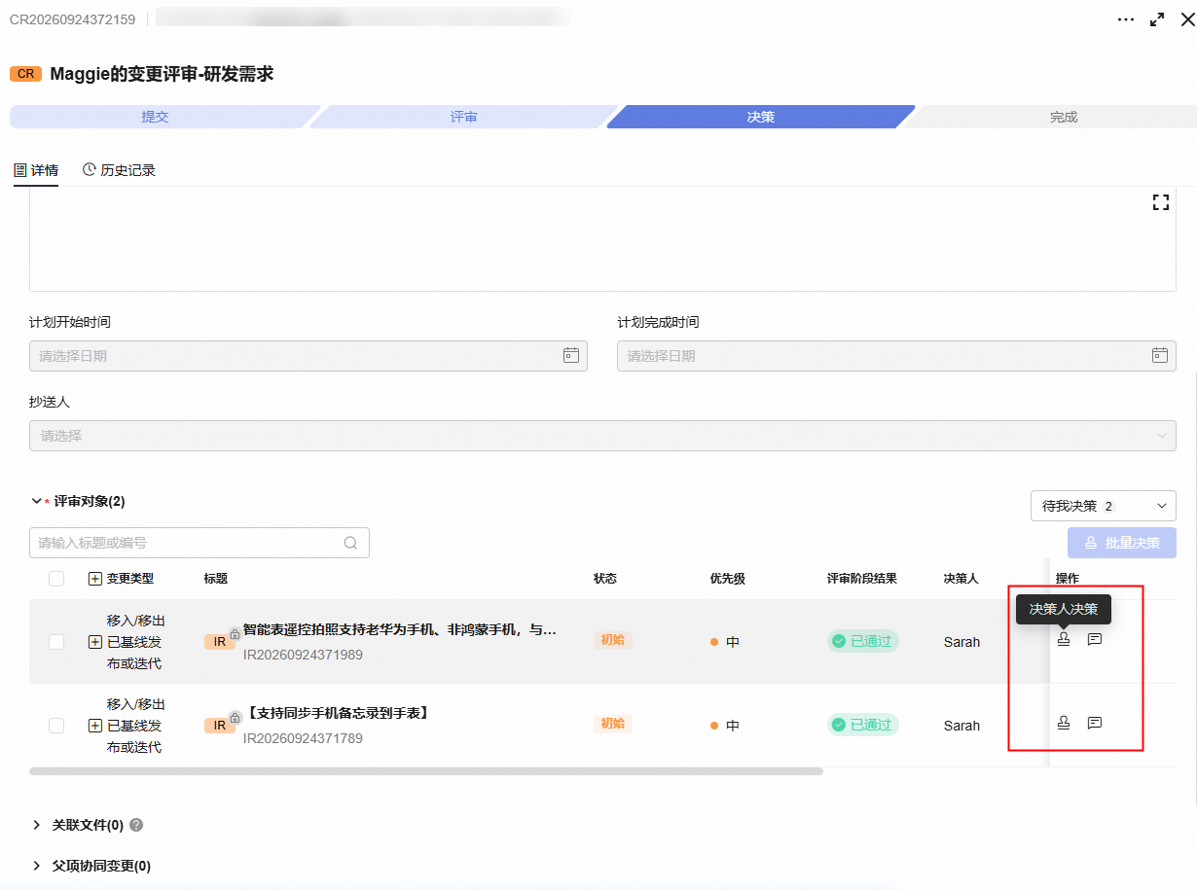The height and width of the screenshot is (890, 1197).
Task: Click the 完成 workflow step
Action: 1064,117
